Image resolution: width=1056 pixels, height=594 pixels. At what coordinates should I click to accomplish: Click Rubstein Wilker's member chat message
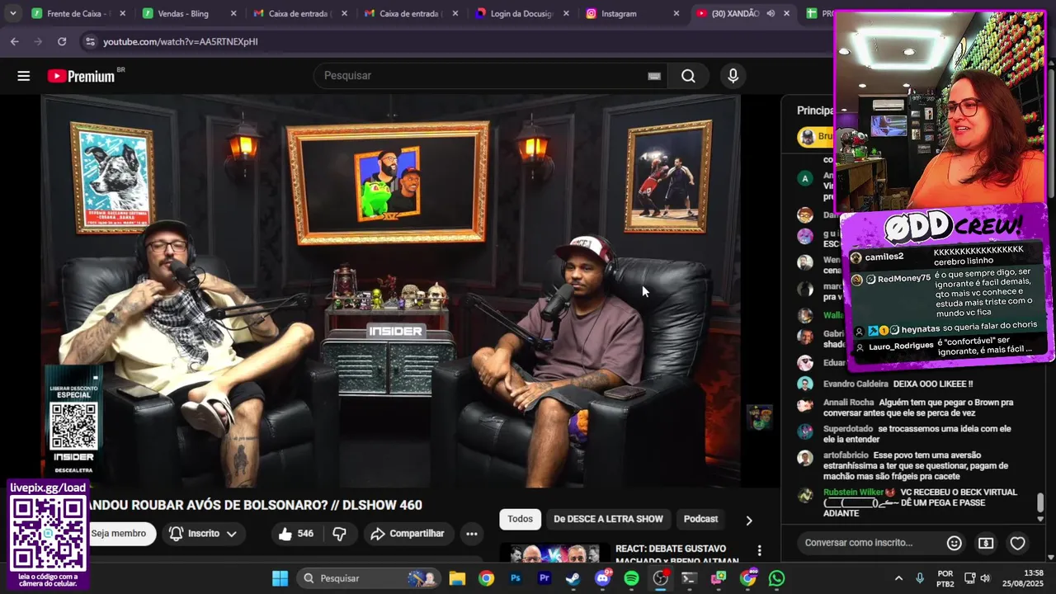(920, 502)
